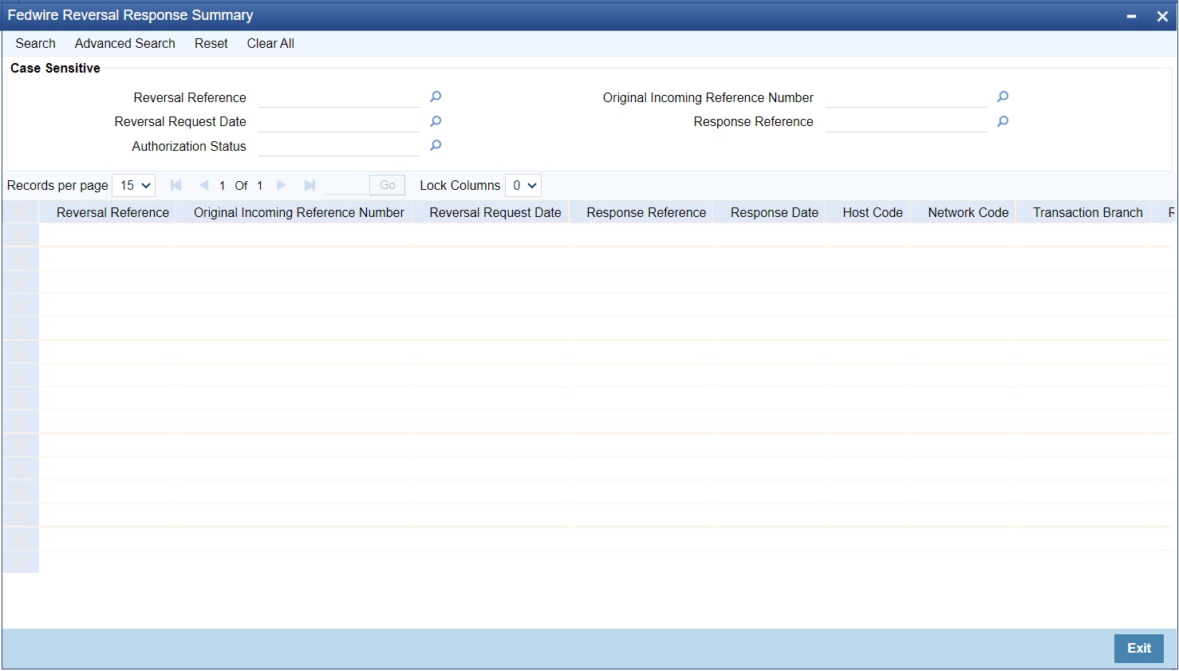Image resolution: width=1179 pixels, height=671 pixels.
Task: Sort by Reversal Reference column header
Action: (112, 212)
